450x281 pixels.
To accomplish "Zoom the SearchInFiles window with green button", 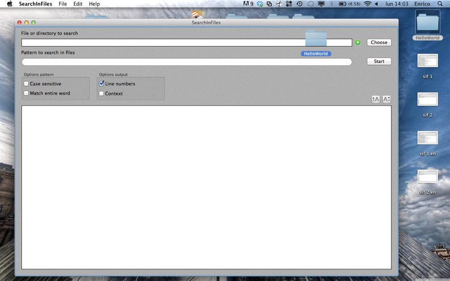I will [33, 22].
